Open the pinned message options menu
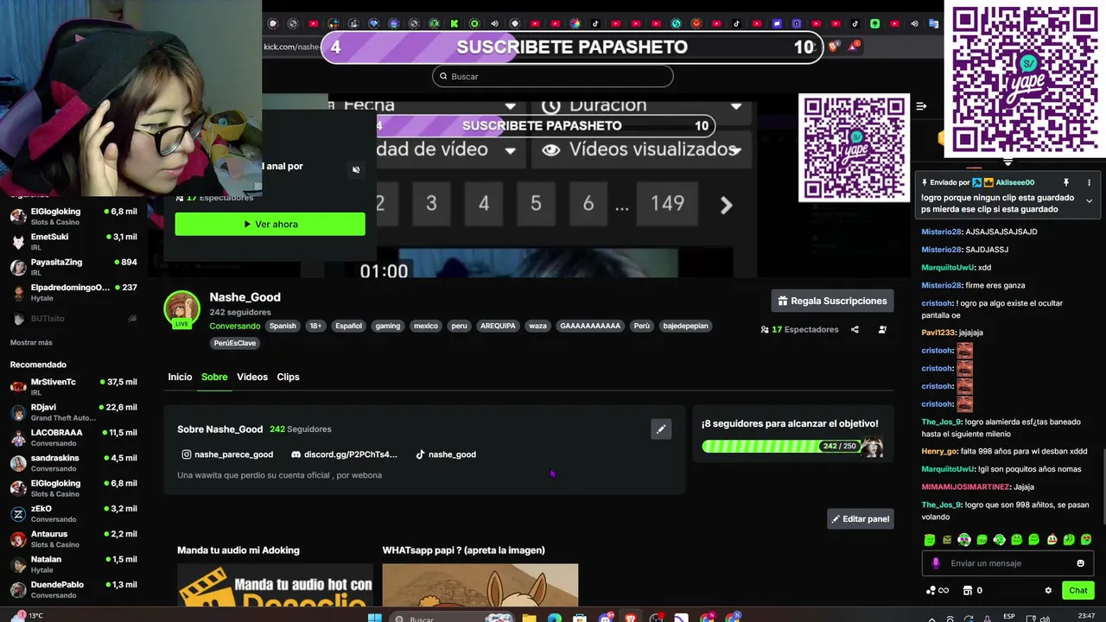 click(1089, 183)
